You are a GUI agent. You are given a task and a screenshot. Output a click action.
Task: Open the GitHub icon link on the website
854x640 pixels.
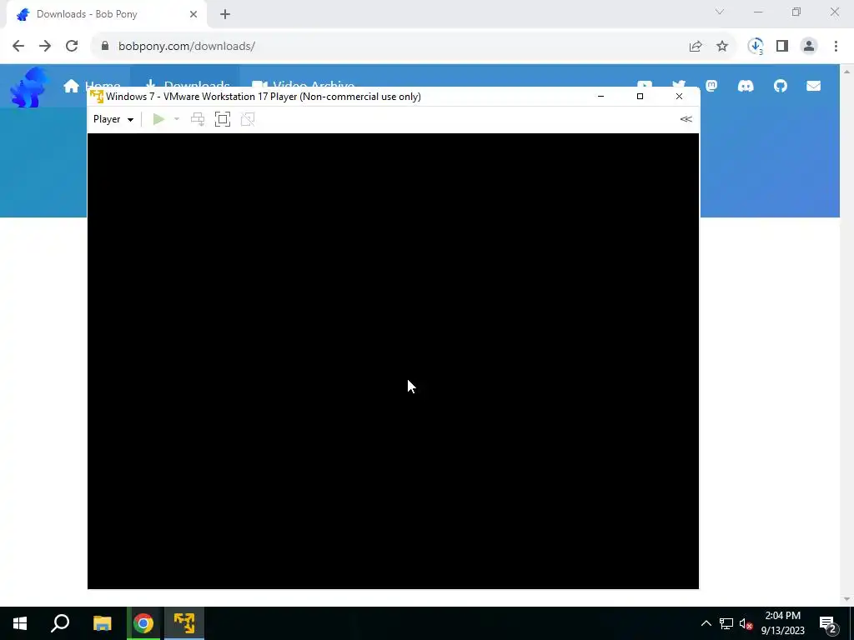point(780,86)
